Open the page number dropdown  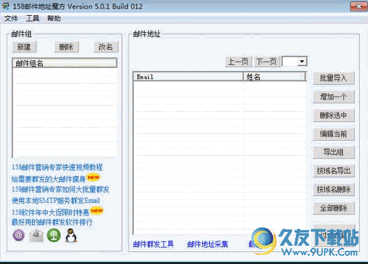click(302, 62)
